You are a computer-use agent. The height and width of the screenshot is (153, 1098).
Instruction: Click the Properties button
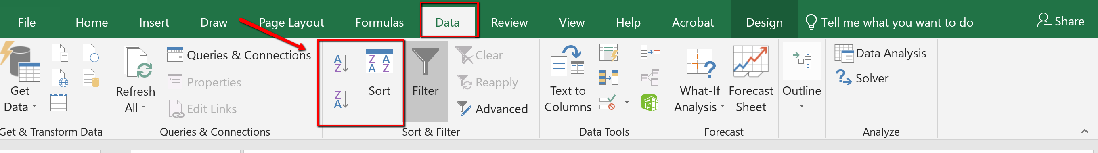205,82
